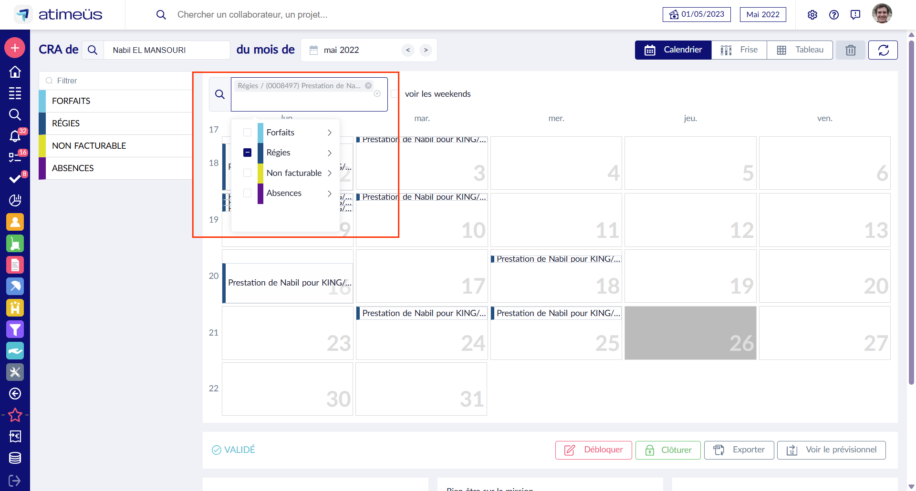Click the Filtrer input field

pyautogui.click(x=119, y=81)
